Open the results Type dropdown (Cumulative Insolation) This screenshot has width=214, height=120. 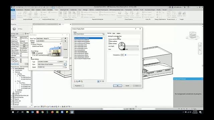point(48,62)
